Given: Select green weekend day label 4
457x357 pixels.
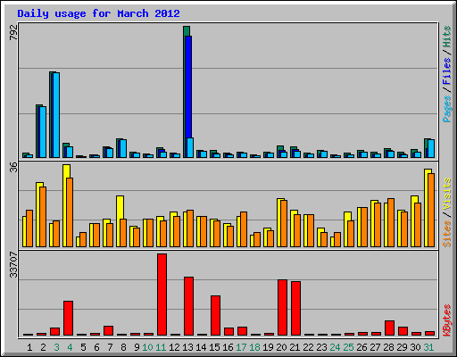Looking at the screenshot, I should coord(70,347).
